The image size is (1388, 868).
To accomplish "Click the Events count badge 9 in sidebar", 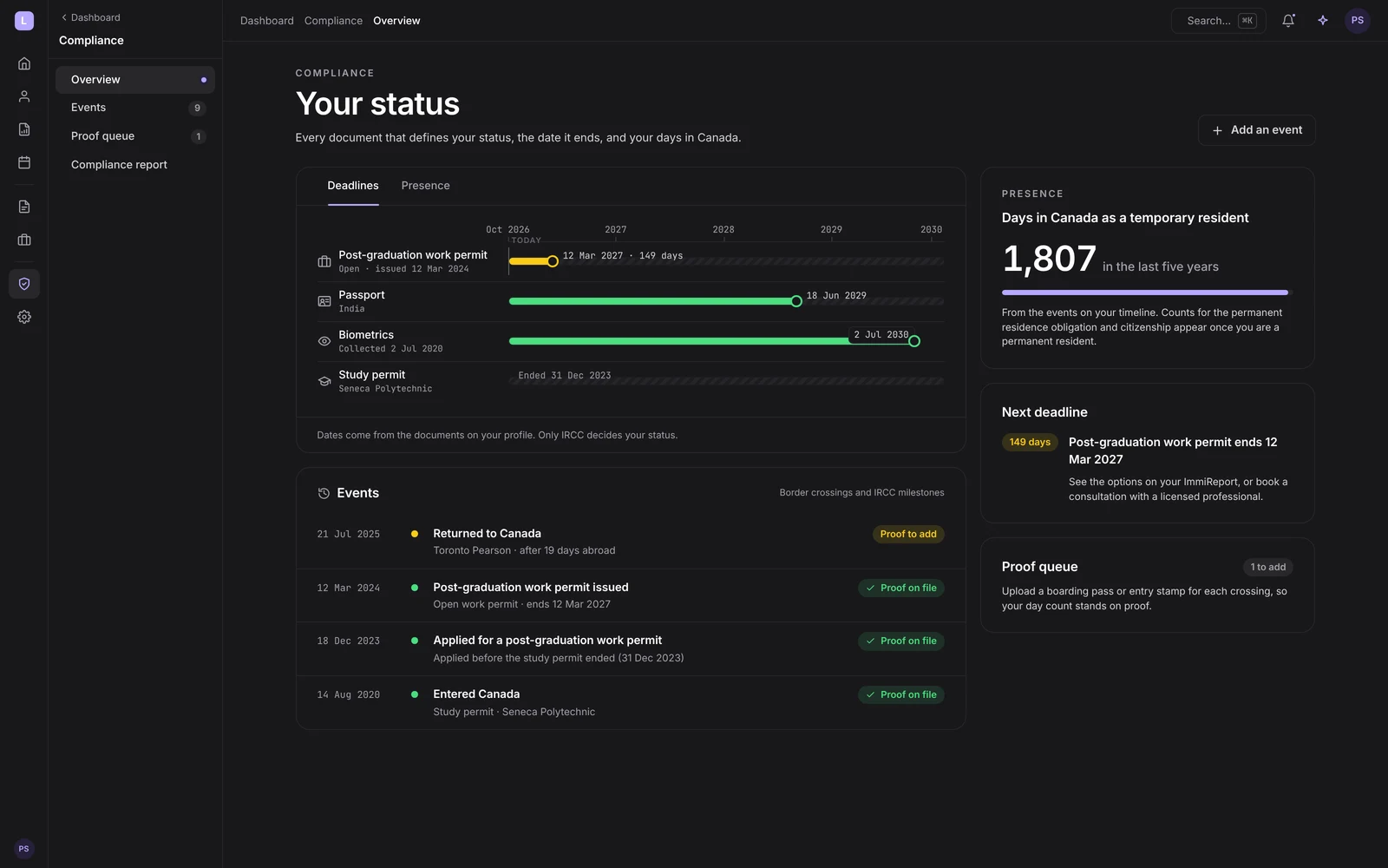I will 197,108.
